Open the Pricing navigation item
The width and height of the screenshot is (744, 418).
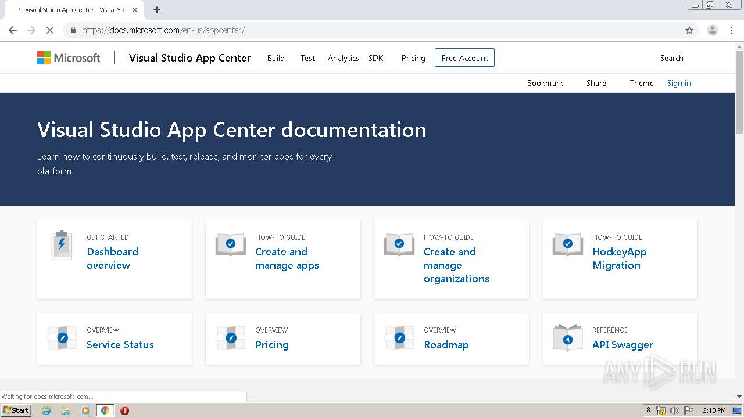(413, 58)
